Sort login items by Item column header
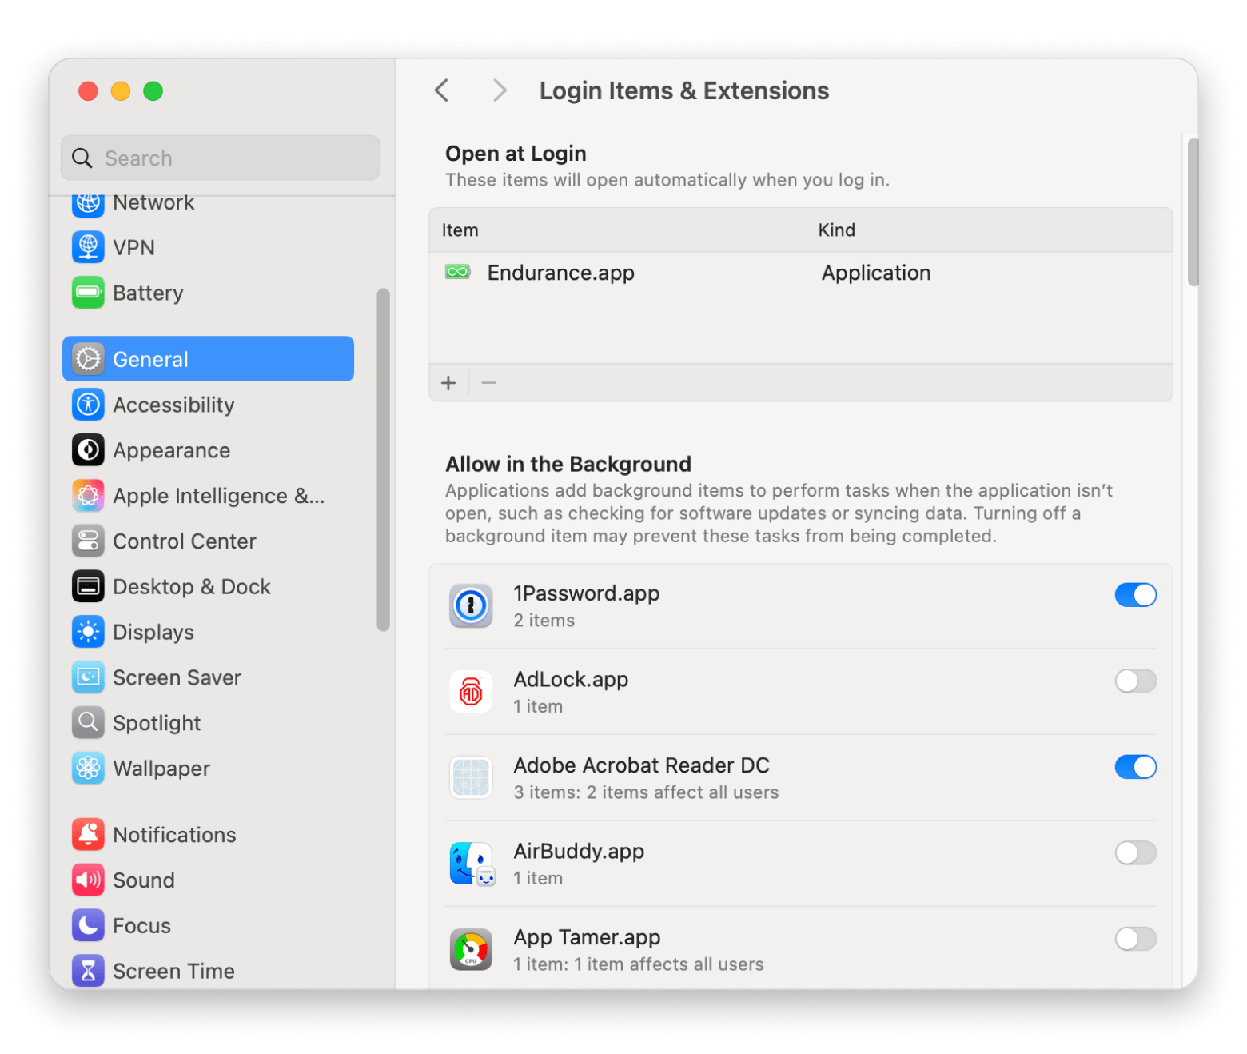Image resolution: width=1247 pixels, height=1054 pixels. tap(460, 230)
